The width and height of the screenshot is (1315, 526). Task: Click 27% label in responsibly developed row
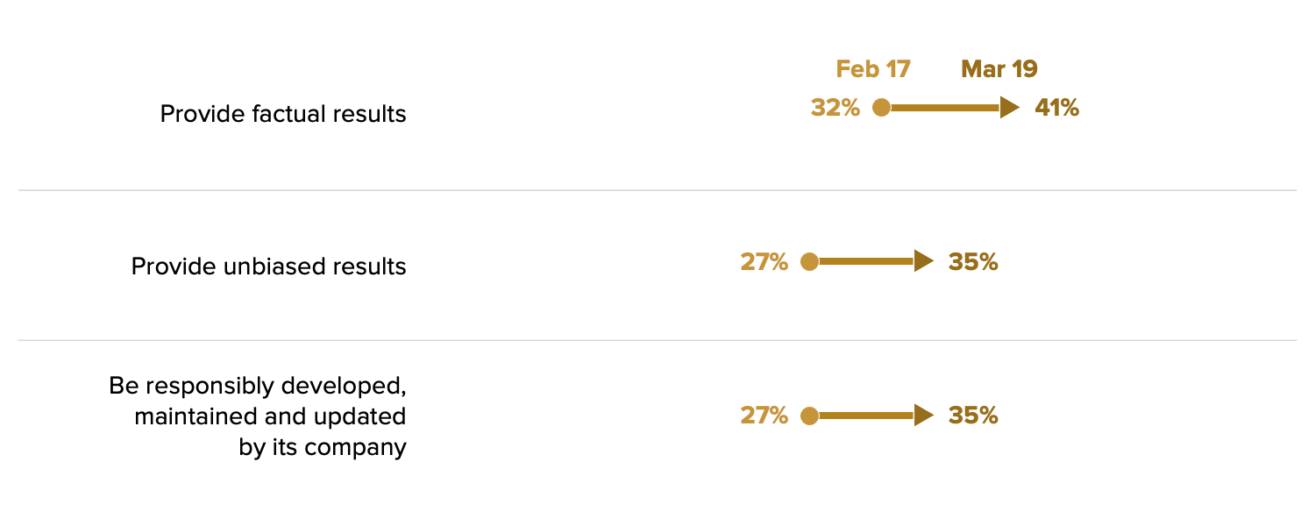pos(764,416)
